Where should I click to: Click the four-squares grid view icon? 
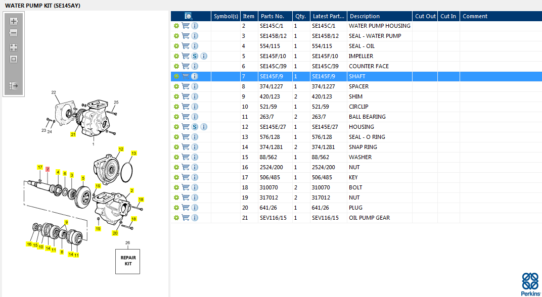click(x=14, y=47)
